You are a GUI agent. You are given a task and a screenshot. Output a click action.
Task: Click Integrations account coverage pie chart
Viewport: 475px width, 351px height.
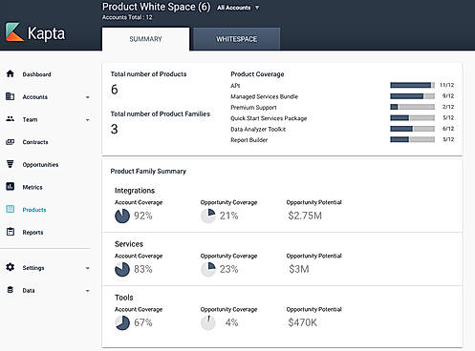point(122,216)
